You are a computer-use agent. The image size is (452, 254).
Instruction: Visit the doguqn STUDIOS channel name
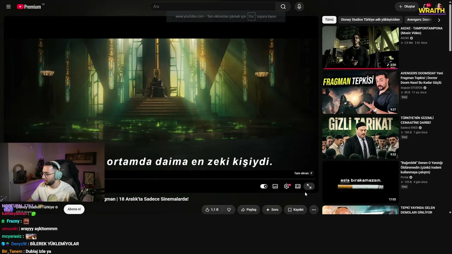click(411, 88)
